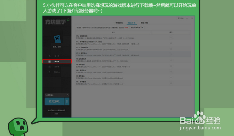The image size is (234, 136).
Task: Click the 操作 column header
Action: coord(171,32)
